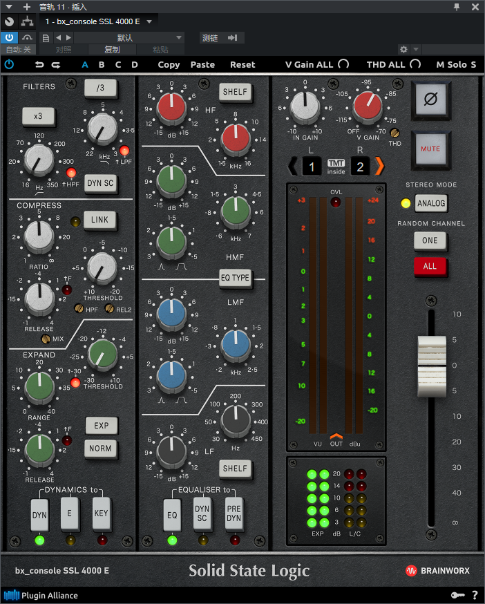Click the sidechain arrow icon next to 测链

point(232,38)
